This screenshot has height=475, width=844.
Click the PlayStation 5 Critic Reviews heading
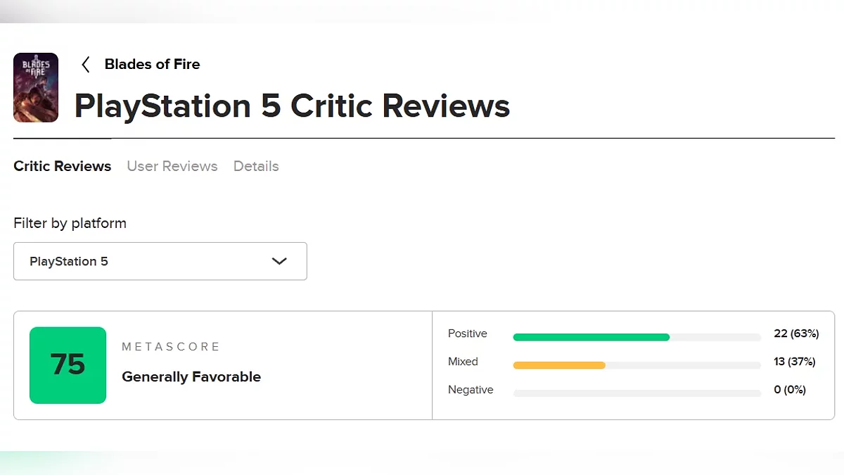[292, 106]
